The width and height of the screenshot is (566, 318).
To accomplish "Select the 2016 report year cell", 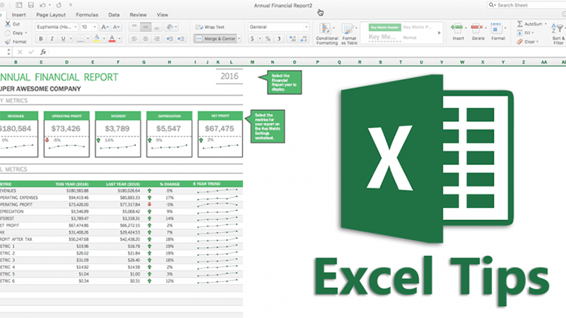I will coord(229,76).
